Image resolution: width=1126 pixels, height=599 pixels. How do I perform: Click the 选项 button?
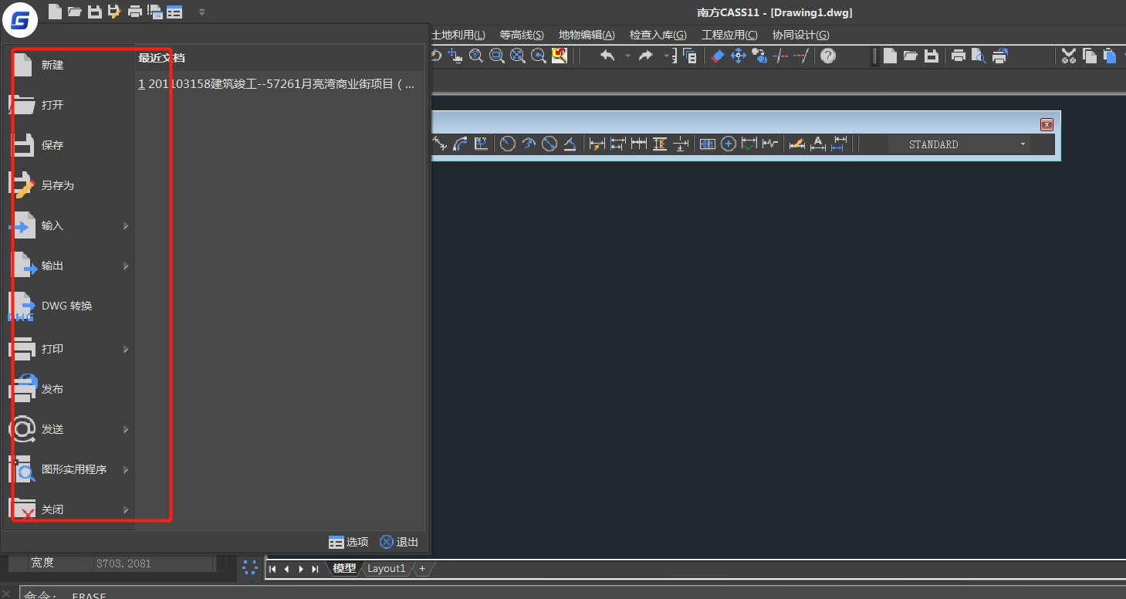point(348,542)
